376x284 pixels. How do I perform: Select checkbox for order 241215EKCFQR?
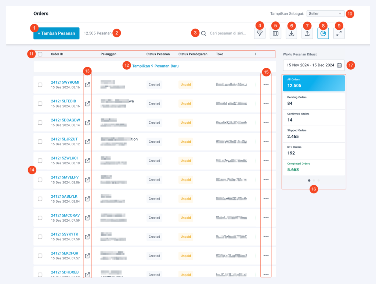click(40, 256)
